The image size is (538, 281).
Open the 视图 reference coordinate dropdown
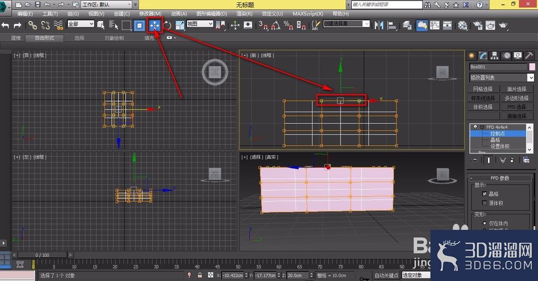coord(200,24)
